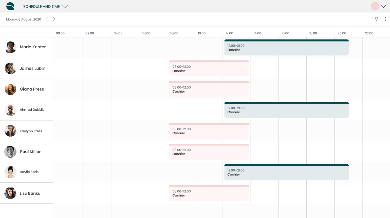Click Paul Miller's profile avatar
This screenshot has width=390, height=218.
click(x=10, y=152)
